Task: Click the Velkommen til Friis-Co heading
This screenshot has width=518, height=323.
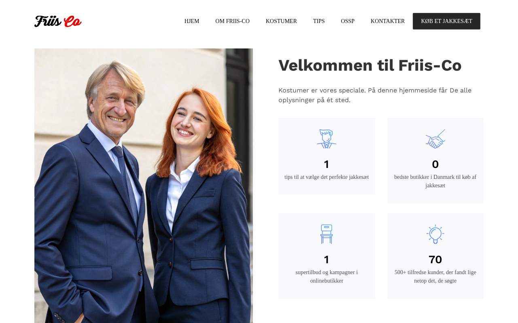Action: [x=370, y=65]
